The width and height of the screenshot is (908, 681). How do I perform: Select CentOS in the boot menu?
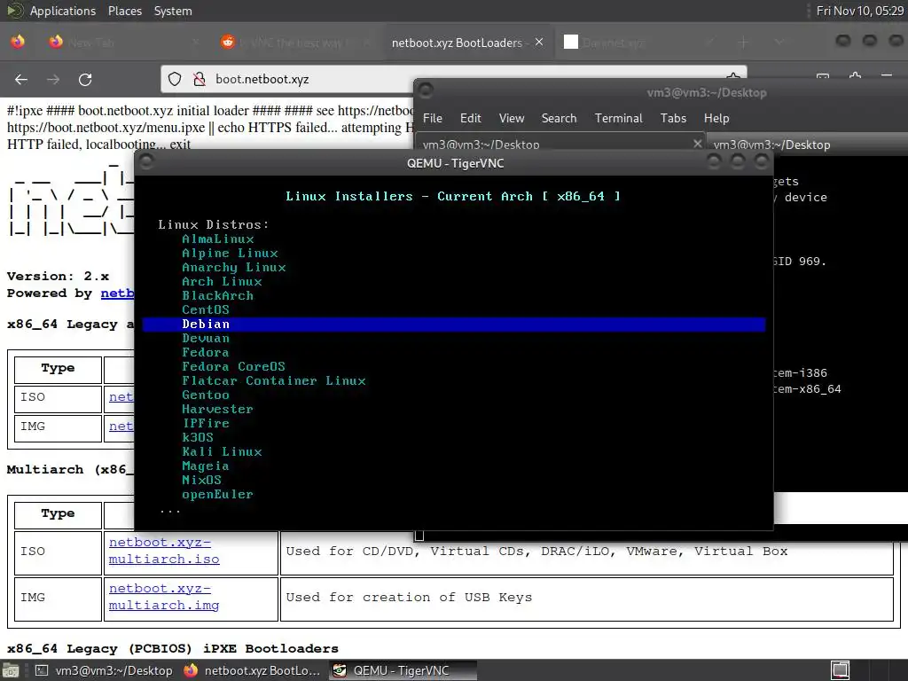tap(206, 309)
